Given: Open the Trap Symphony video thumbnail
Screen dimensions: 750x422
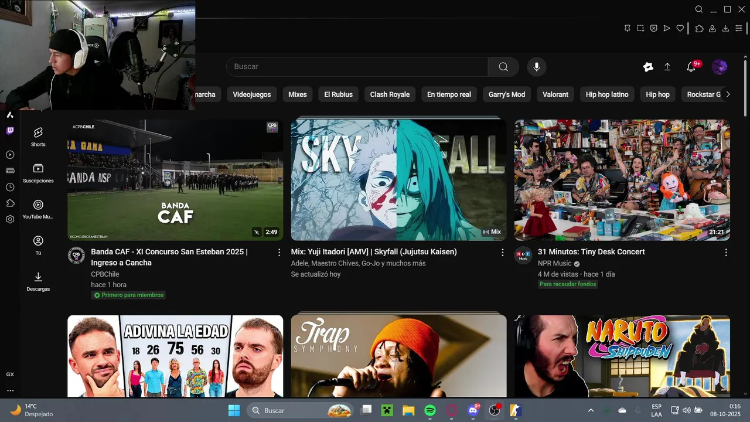Looking at the screenshot, I should [398, 356].
